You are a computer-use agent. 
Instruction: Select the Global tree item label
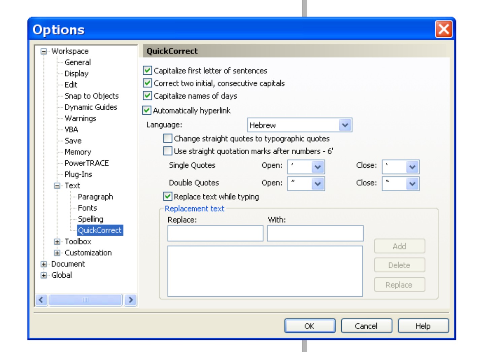point(62,275)
